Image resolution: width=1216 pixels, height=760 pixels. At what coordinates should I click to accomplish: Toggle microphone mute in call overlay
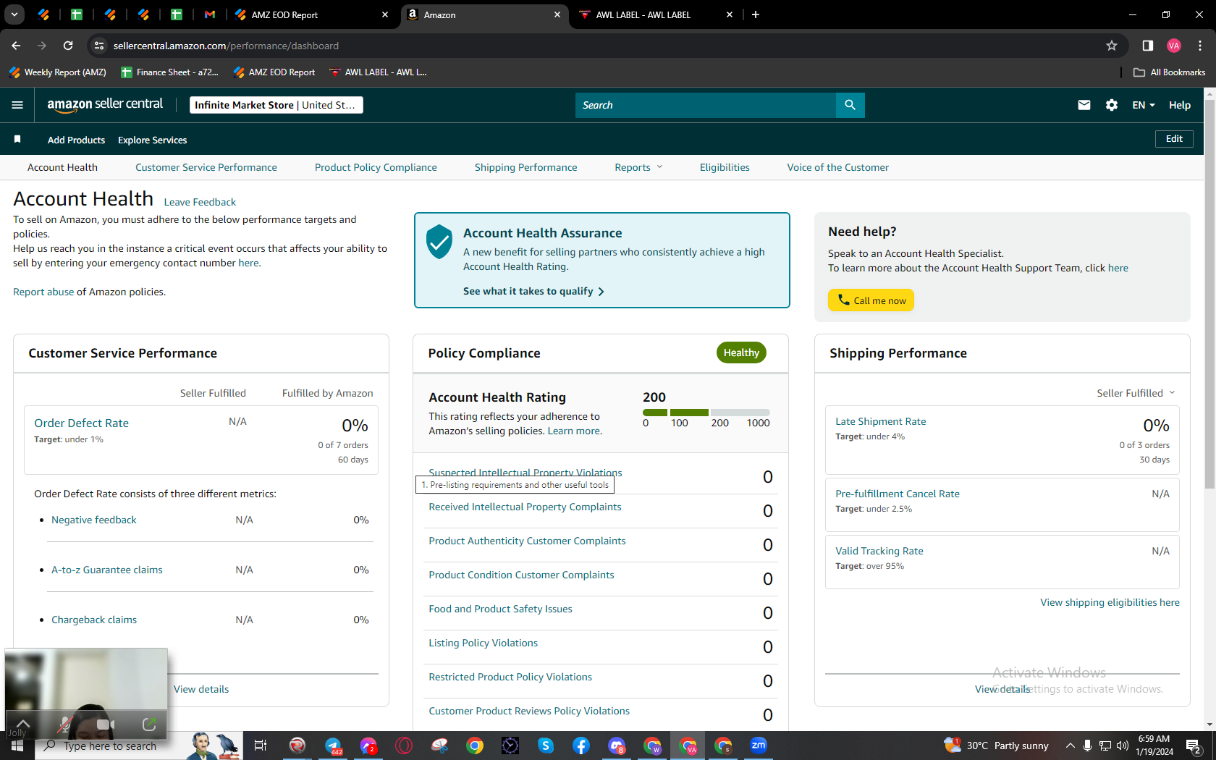point(65,724)
